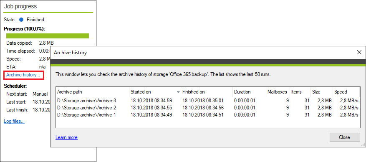Click the Speed column header
This screenshot has height=162, width=366.
[346, 92]
